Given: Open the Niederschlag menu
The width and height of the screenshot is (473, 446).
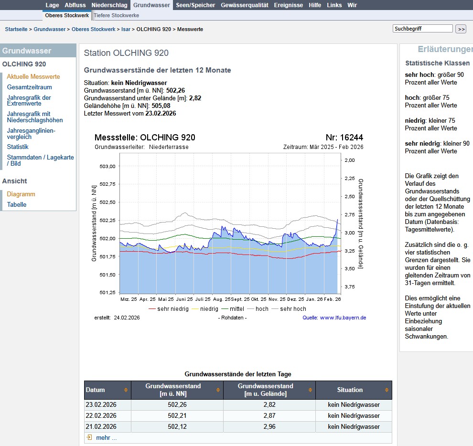Looking at the screenshot, I should coord(109,5).
